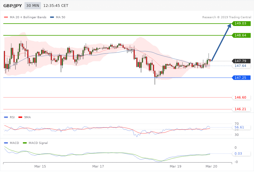254x172 pixels.
Task: Click the MA 50 legend color swatch
Action: 52,17
